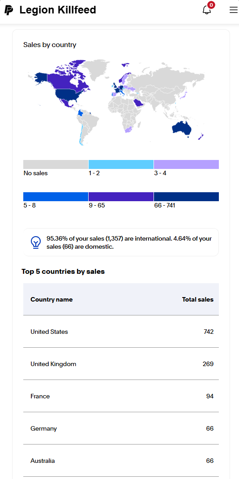This screenshot has height=479, width=239.
Task: Click the Total sales column header
Action: coord(198,299)
